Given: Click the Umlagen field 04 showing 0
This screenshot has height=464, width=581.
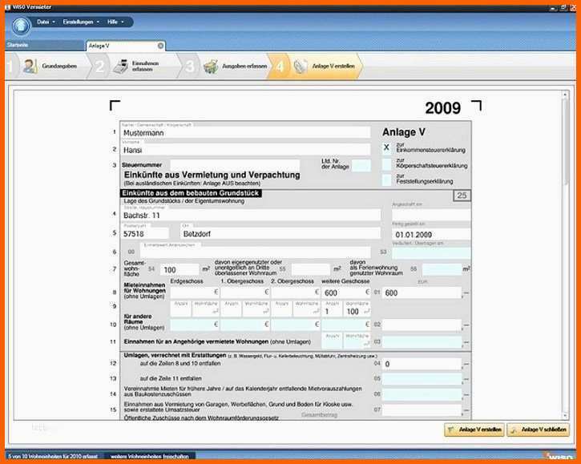Looking at the screenshot, I should click(422, 364).
